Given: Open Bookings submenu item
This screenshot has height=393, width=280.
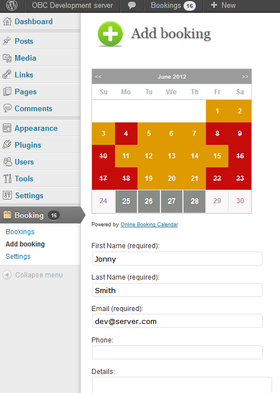Looking at the screenshot, I should pyautogui.click(x=20, y=231).
